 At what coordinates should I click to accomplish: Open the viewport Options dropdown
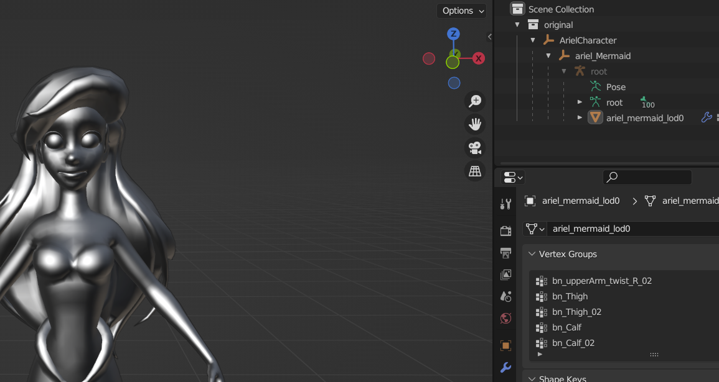[461, 11]
